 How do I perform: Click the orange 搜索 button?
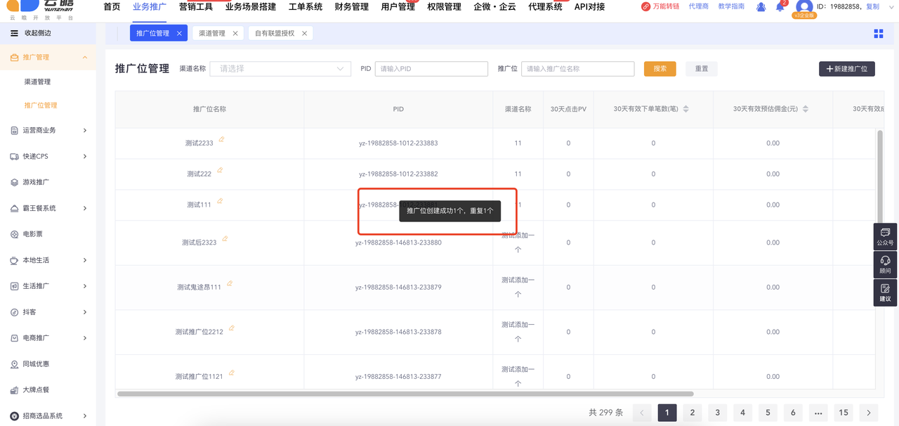coord(660,69)
